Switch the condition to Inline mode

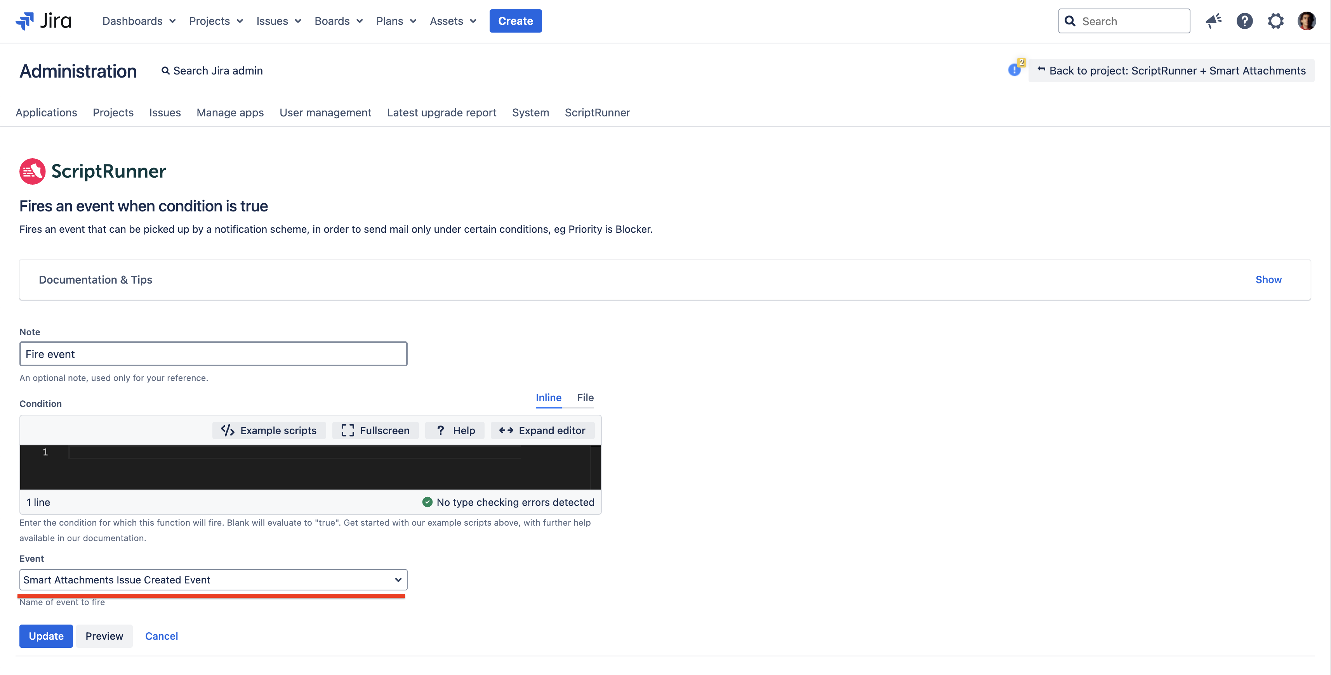pyautogui.click(x=548, y=398)
